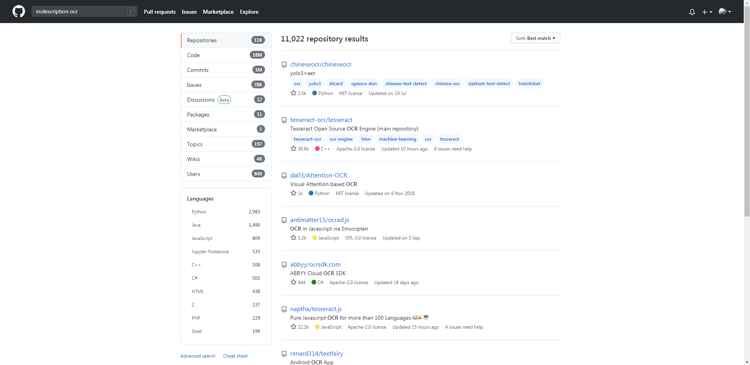Viewport: 750px width, 365px height.
Task: Filter results by Java language
Action: pos(226,225)
